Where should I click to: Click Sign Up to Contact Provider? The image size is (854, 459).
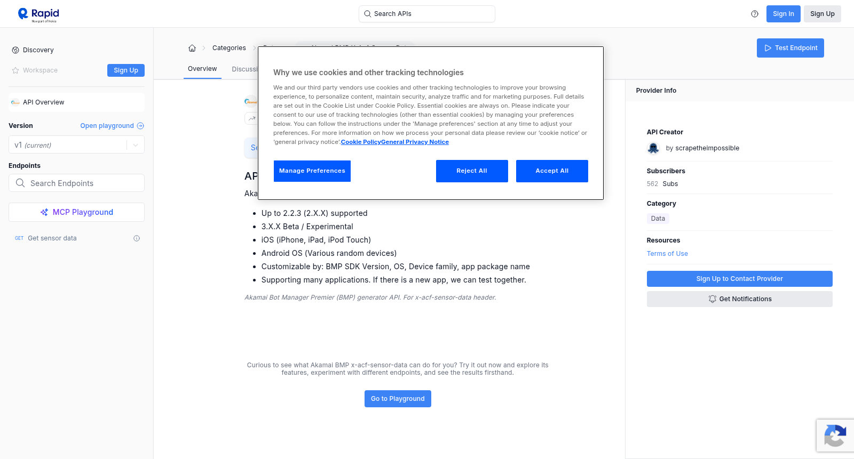[x=740, y=279]
